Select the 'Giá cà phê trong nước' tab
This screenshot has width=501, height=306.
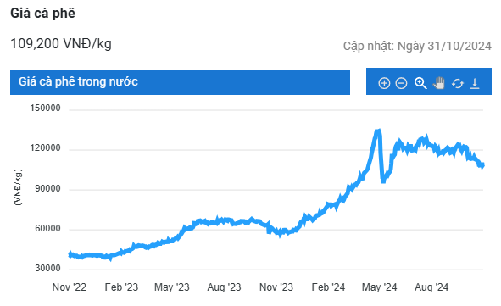coord(180,82)
